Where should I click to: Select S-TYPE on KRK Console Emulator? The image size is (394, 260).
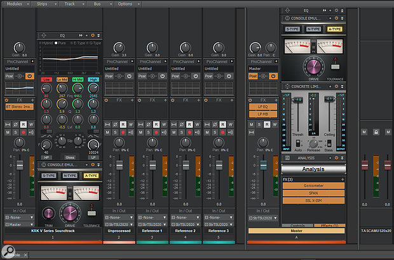tap(49, 176)
